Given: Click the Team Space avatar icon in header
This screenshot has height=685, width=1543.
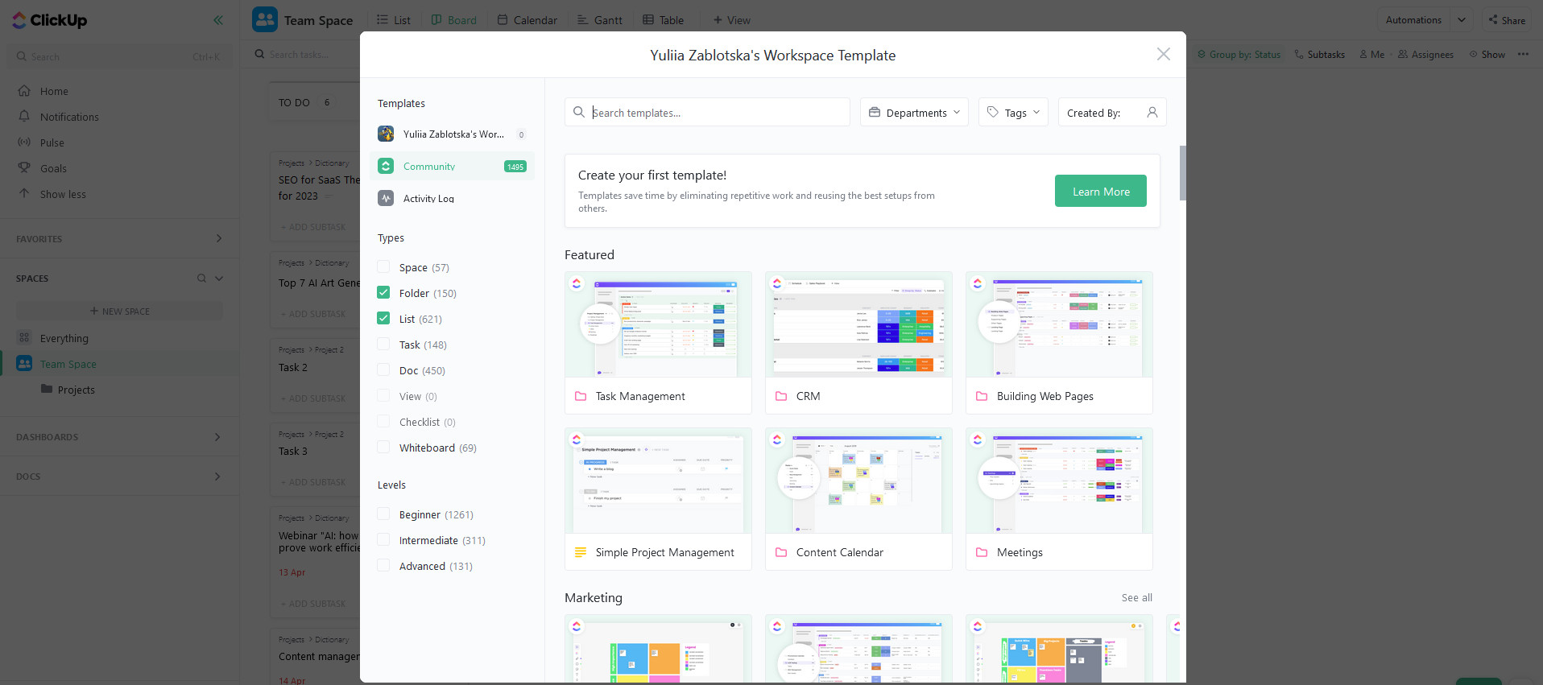Looking at the screenshot, I should coord(265,19).
